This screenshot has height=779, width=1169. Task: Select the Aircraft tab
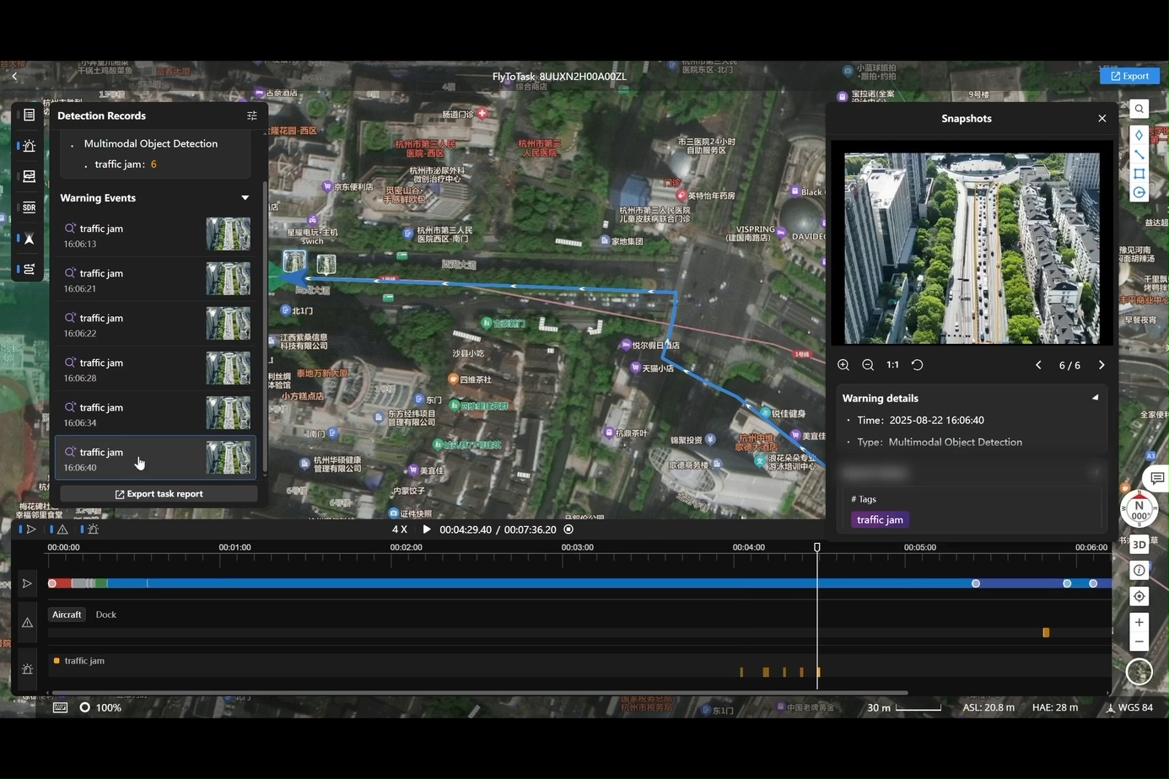coord(67,615)
